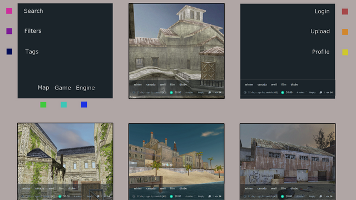
Task: Click the Upload link
Action: tap(320, 31)
